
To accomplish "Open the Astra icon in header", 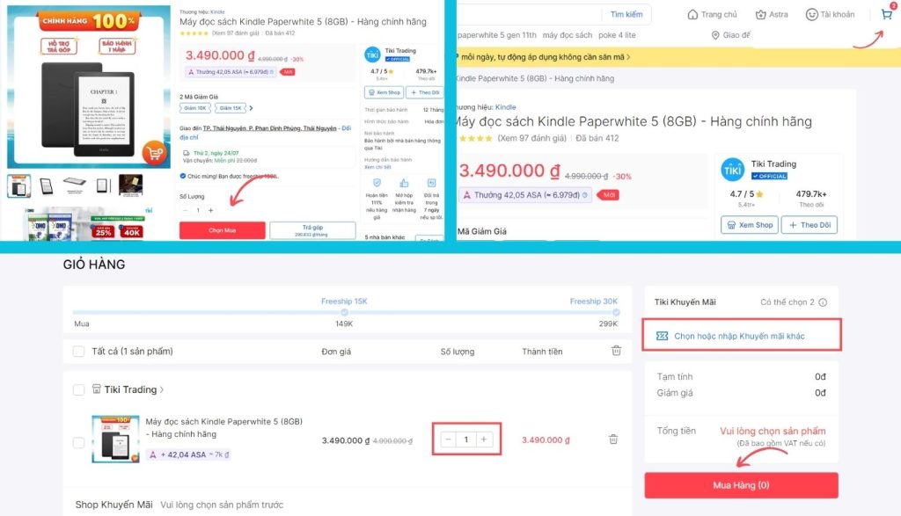I will [x=760, y=14].
